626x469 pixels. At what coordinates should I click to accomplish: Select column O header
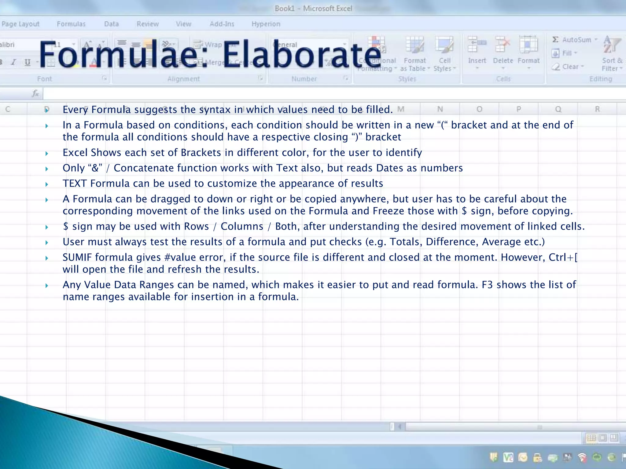click(x=479, y=109)
